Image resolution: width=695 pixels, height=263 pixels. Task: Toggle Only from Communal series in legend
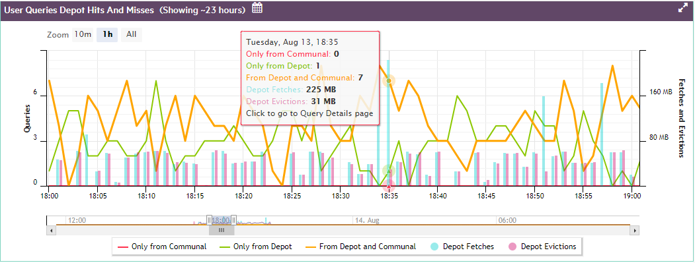coord(162,247)
